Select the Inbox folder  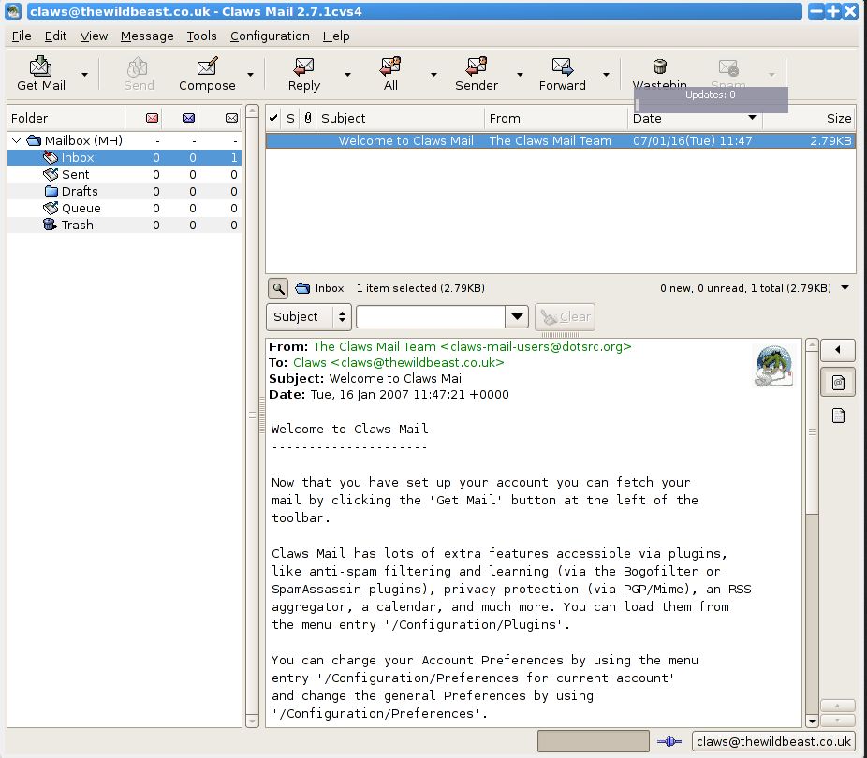point(125,157)
